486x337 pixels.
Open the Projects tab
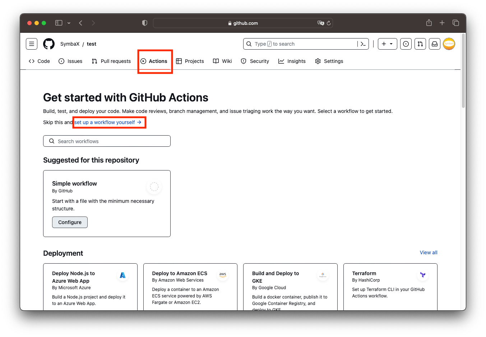(190, 61)
